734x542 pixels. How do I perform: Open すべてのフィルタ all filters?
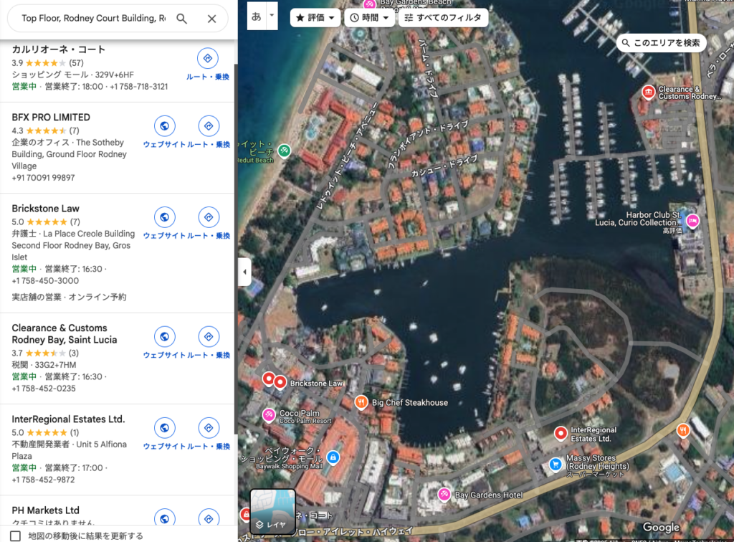(443, 18)
